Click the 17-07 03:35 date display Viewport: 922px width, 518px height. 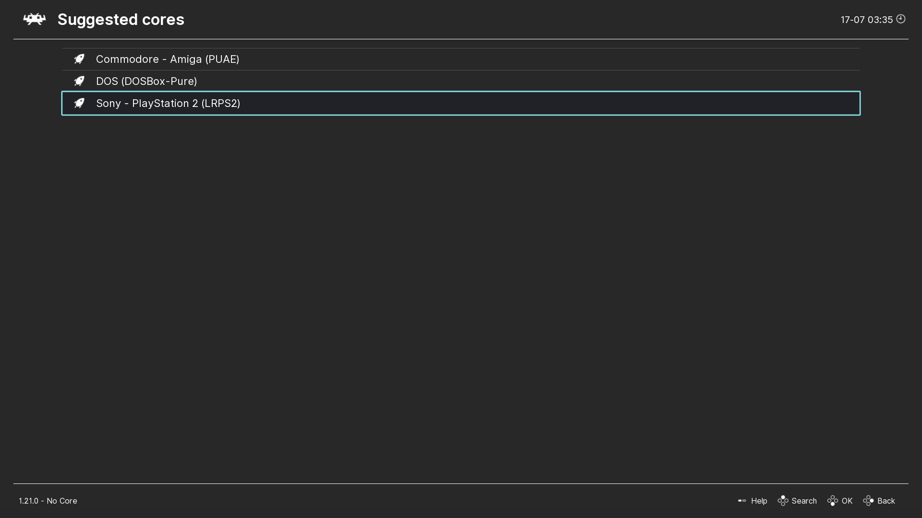coord(866,20)
